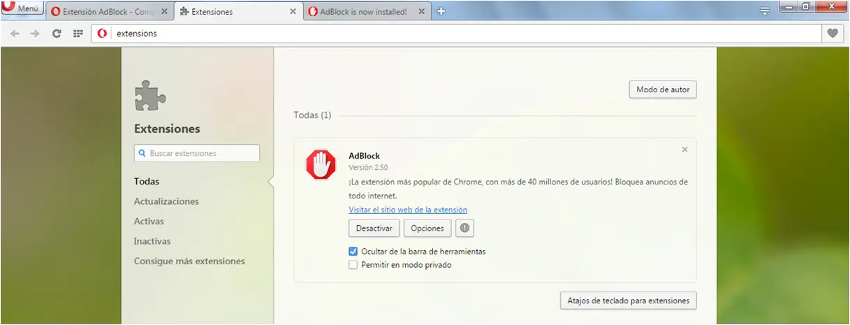Open the tab menu icon near window controls
Viewport: 850px width, 325px height.
[x=765, y=10]
